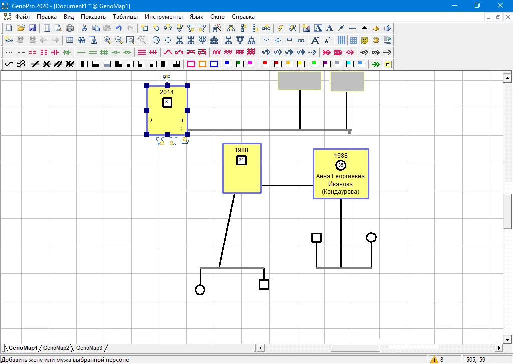The height and width of the screenshot is (364, 513).
Task: Click the vertical scrollbar up arrow
Action: [507, 78]
